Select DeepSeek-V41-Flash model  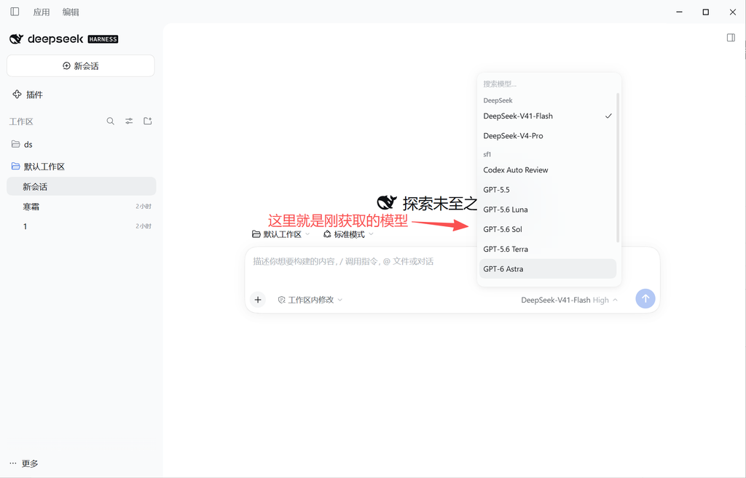click(548, 116)
